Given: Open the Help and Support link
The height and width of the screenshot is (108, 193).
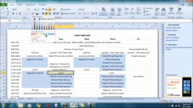Looking at the screenshot, I should tap(172, 30).
